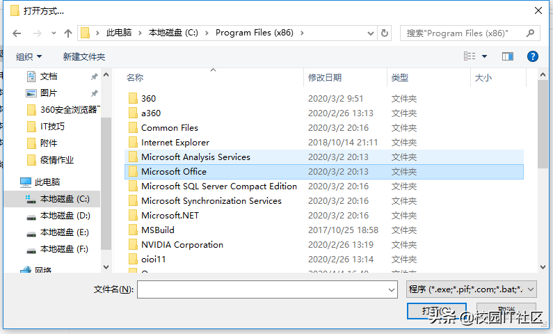Click the 打开 button
553x334 pixels.
tap(437, 311)
